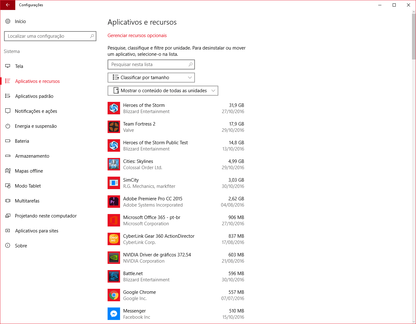Click the Team Fortress 2 app icon
The height and width of the screenshot is (324, 416).
coord(114,127)
